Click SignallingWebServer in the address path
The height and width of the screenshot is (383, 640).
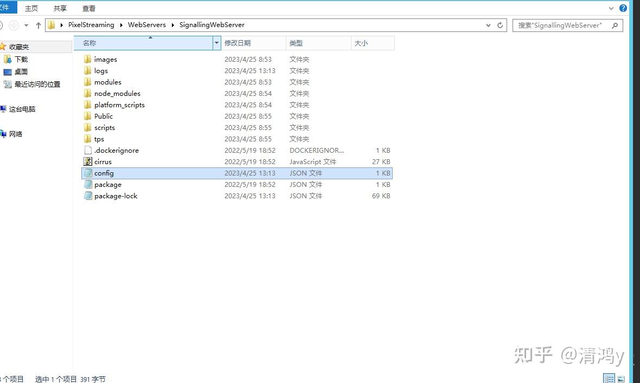(212, 25)
